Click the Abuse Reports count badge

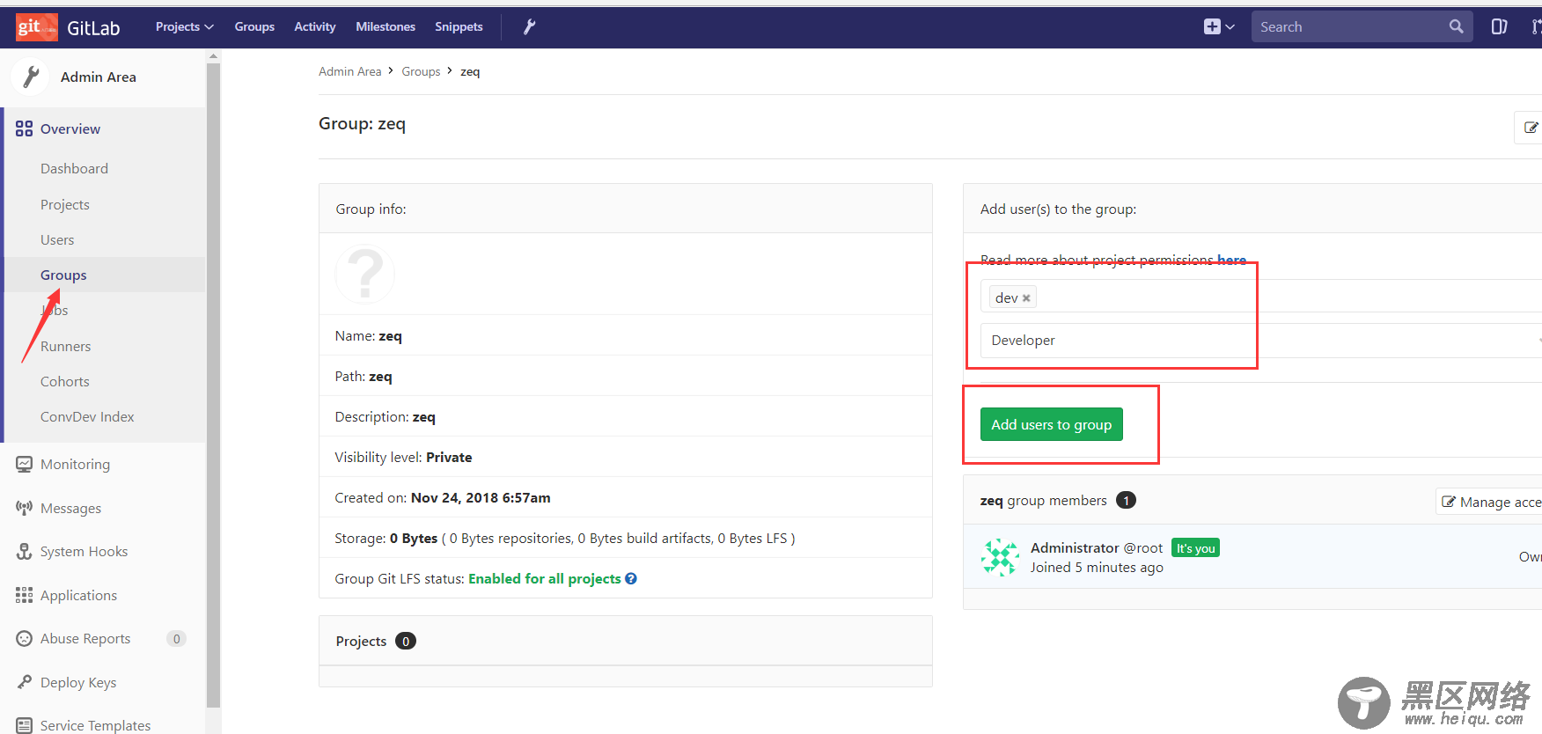[x=176, y=638]
